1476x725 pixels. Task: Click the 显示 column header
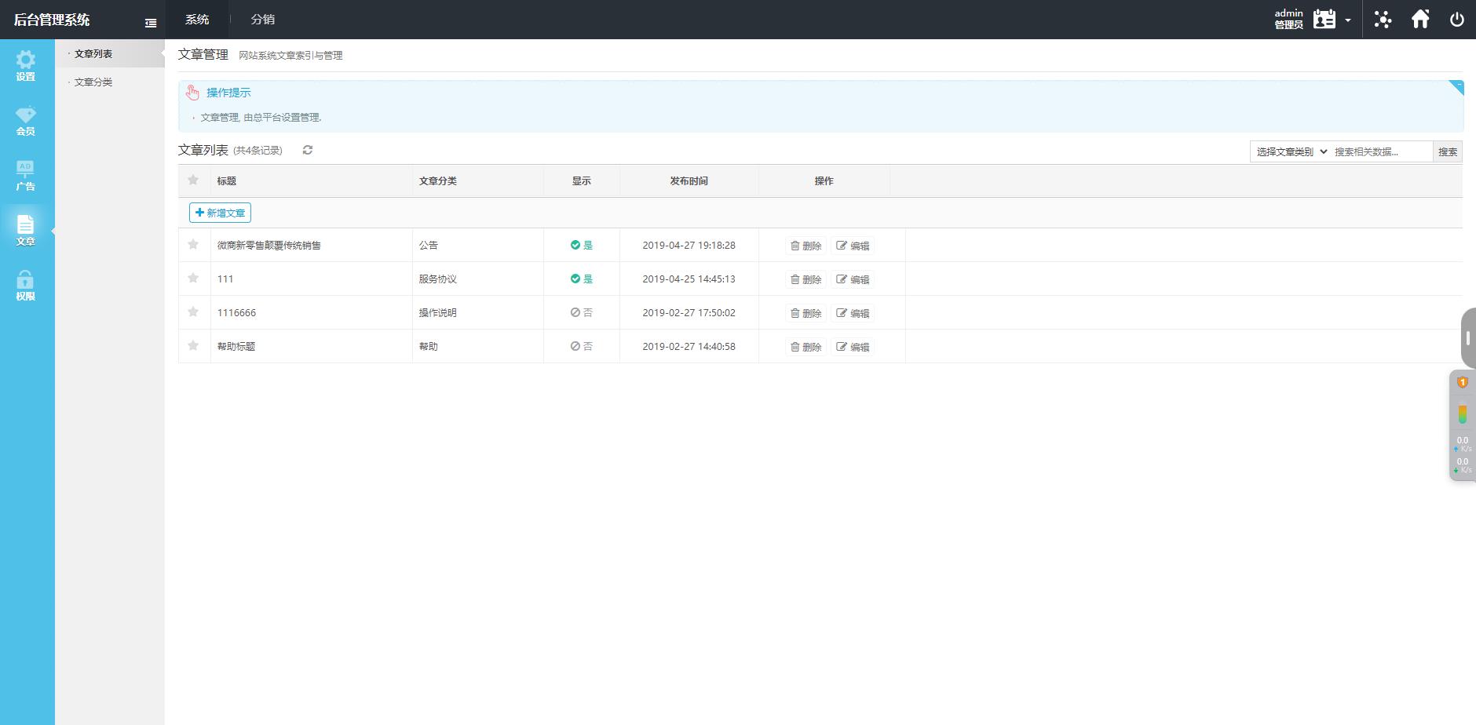tap(582, 181)
